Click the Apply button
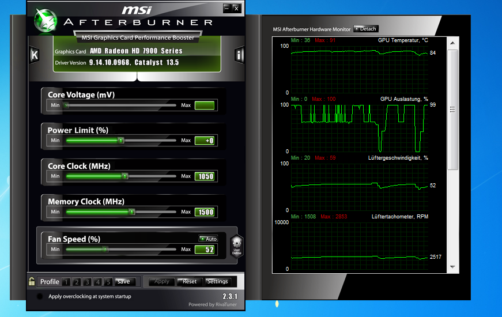 click(x=162, y=281)
